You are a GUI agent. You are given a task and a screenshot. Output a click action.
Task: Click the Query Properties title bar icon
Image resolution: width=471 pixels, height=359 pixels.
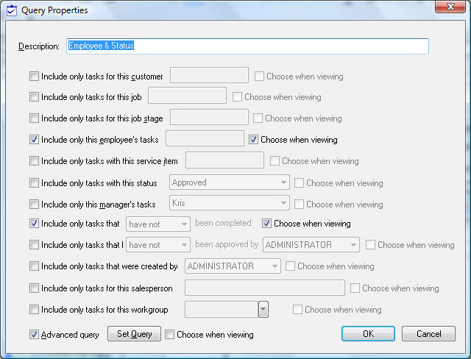11,10
